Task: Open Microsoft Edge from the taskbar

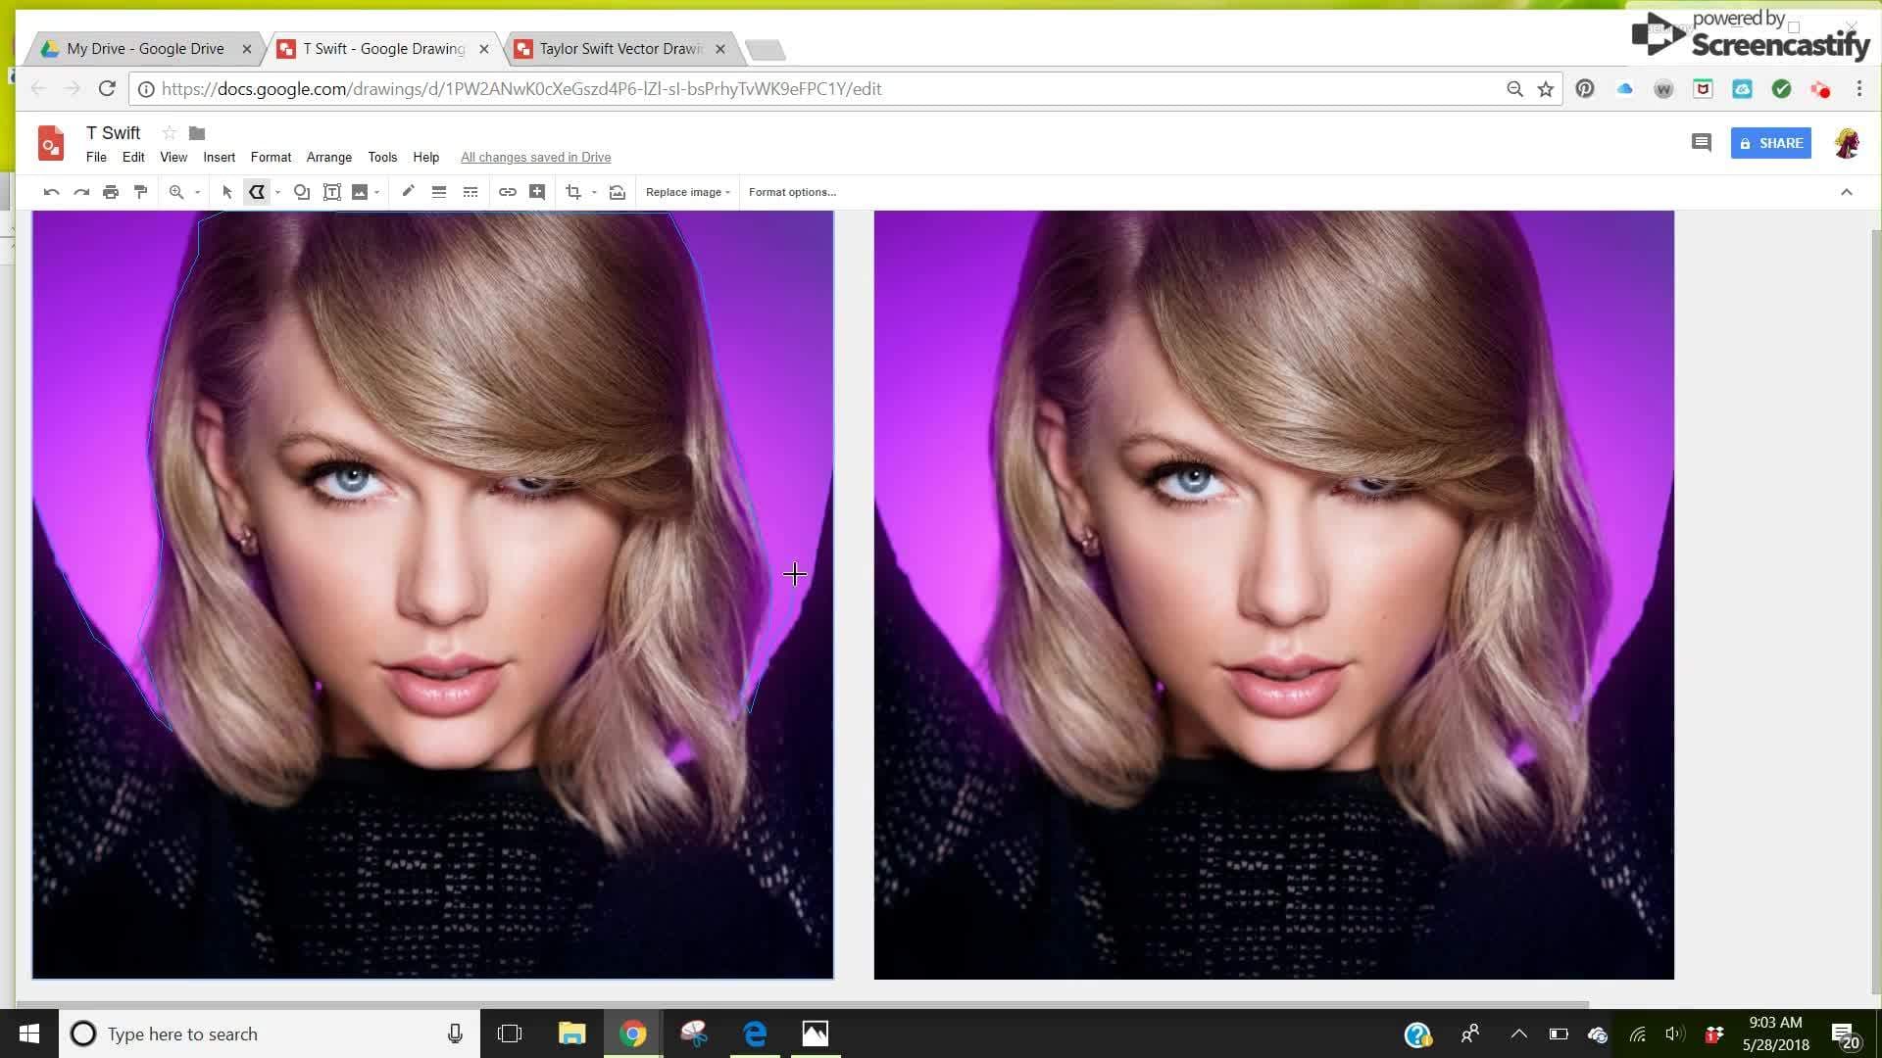Action: pyautogui.click(x=754, y=1034)
